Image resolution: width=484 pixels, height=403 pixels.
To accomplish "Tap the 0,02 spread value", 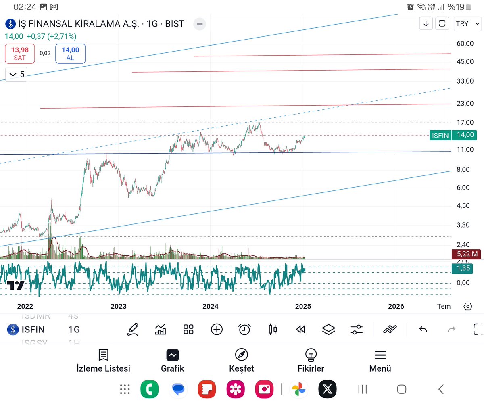I will tap(45, 53).
